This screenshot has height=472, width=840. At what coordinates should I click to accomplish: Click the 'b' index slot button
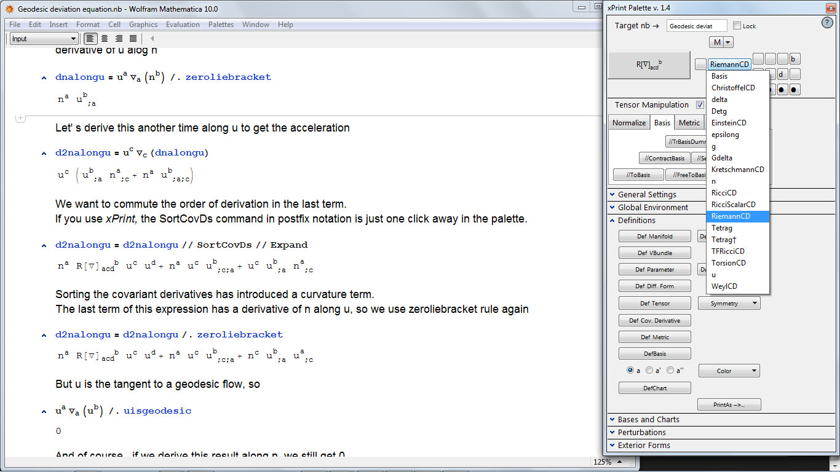point(794,60)
